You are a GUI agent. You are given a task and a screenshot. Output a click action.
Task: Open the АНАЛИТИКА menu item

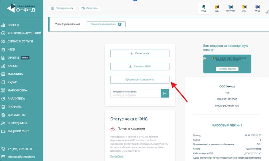[16, 99]
